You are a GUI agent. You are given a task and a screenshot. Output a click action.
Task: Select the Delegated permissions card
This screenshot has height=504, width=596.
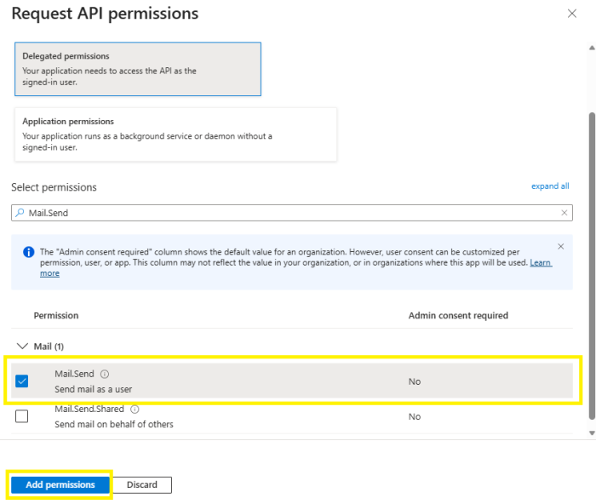(x=138, y=69)
